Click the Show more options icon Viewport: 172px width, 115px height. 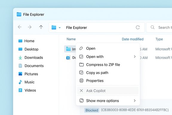(x=82, y=101)
